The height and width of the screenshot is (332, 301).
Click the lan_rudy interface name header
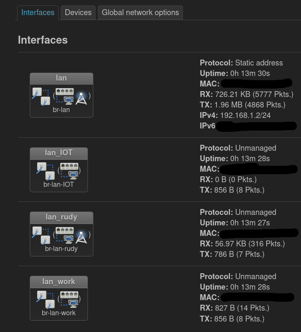click(61, 217)
